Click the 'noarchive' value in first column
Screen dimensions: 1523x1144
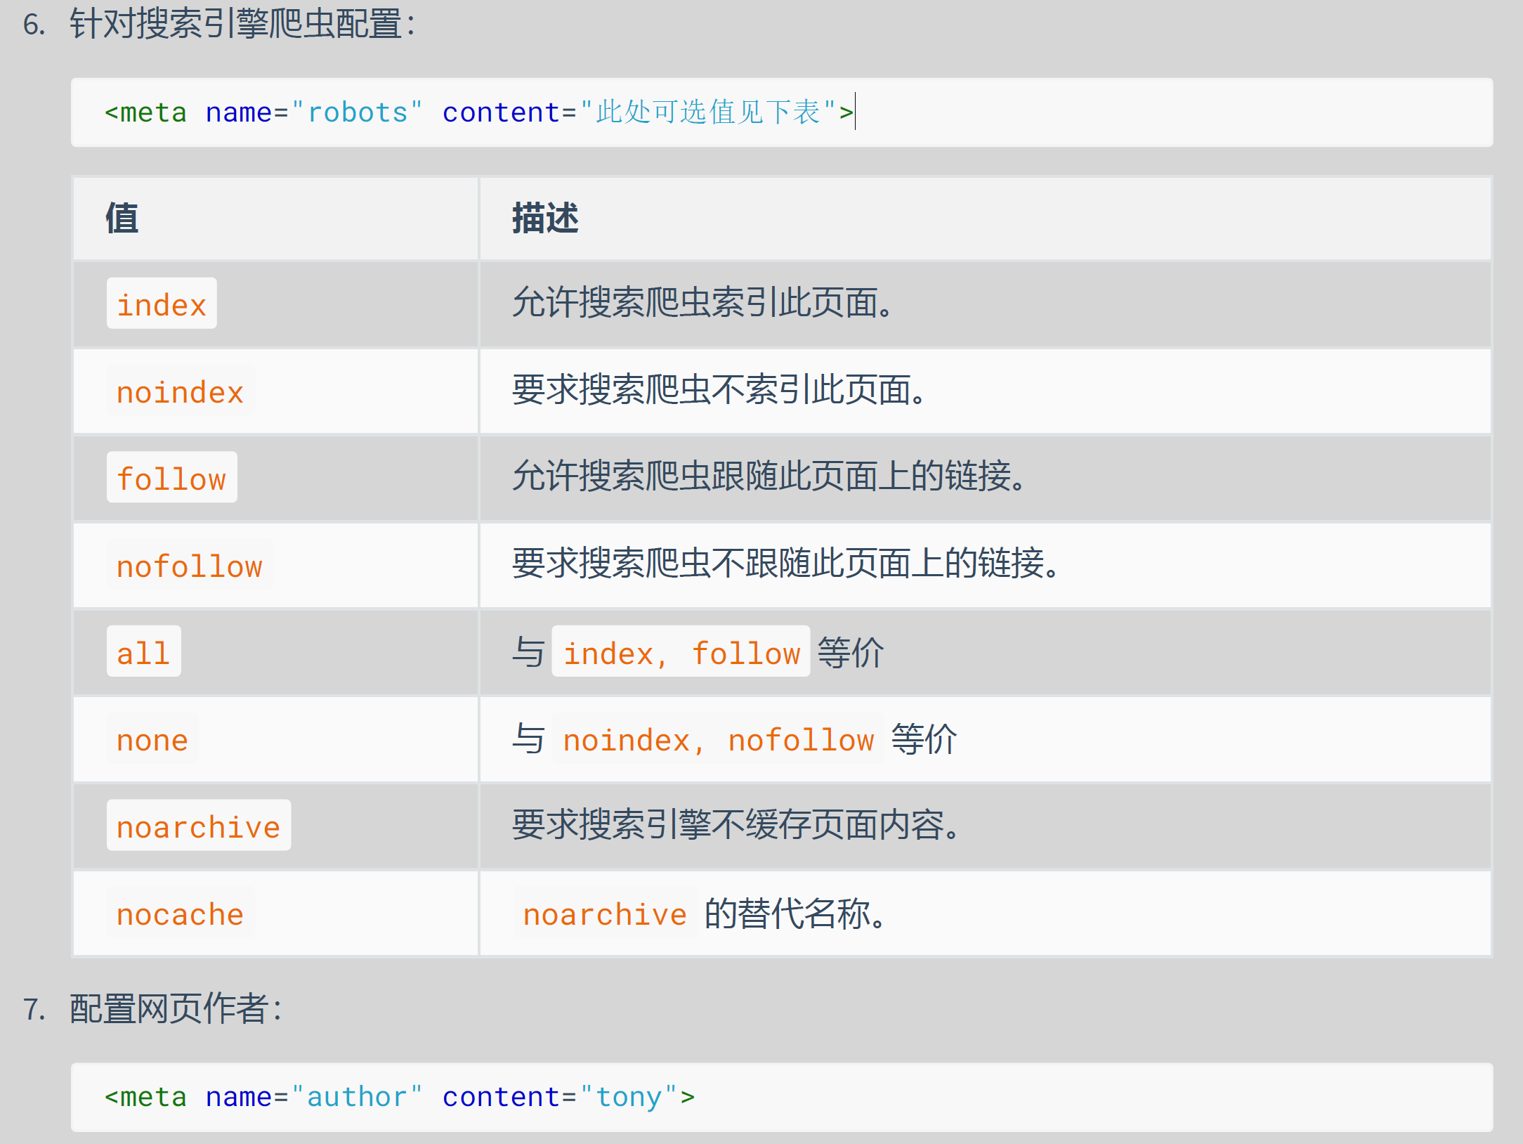[x=198, y=826]
